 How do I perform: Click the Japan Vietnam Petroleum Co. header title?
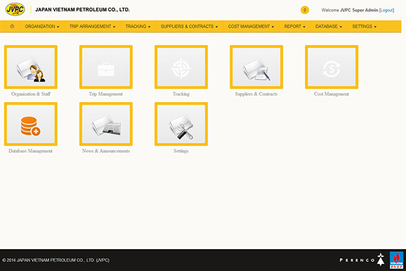click(x=82, y=10)
